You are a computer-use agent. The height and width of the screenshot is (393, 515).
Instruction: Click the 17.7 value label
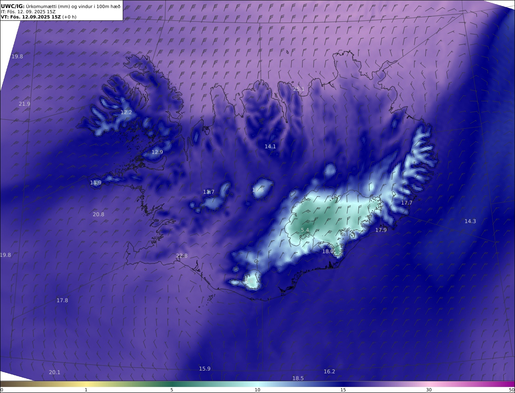(x=407, y=203)
